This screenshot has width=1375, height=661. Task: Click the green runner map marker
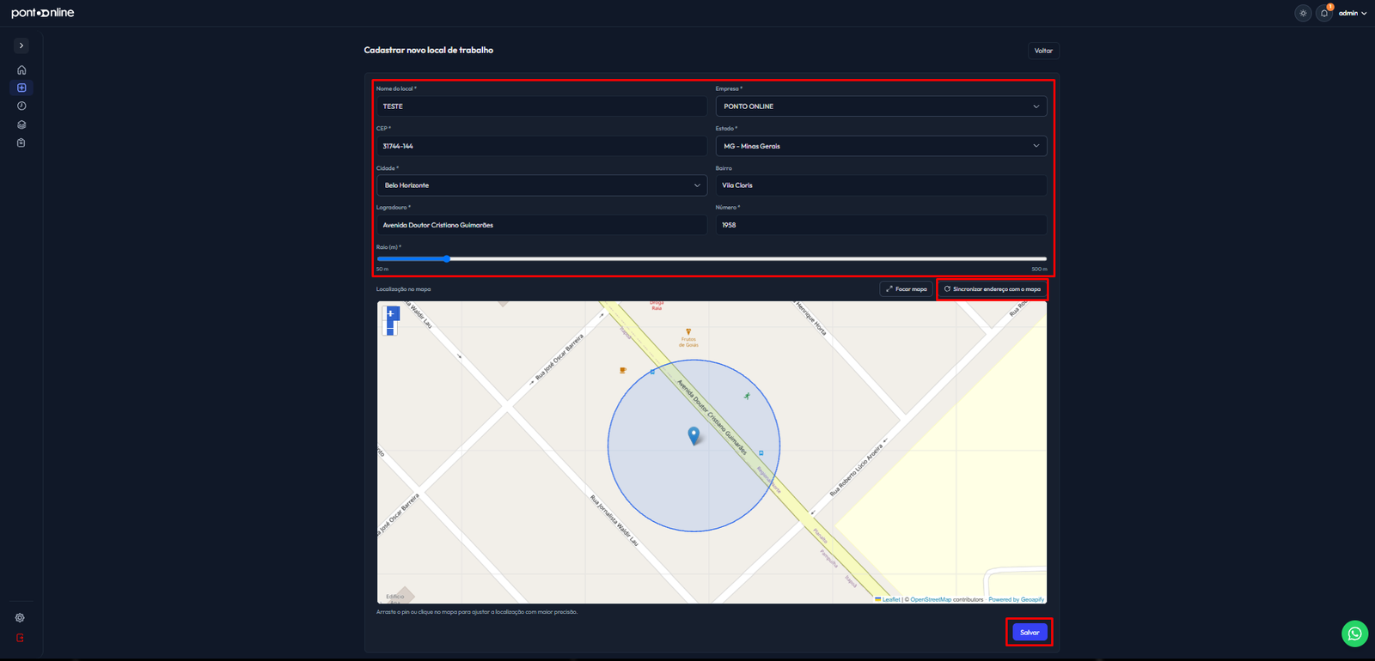pos(747,396)
